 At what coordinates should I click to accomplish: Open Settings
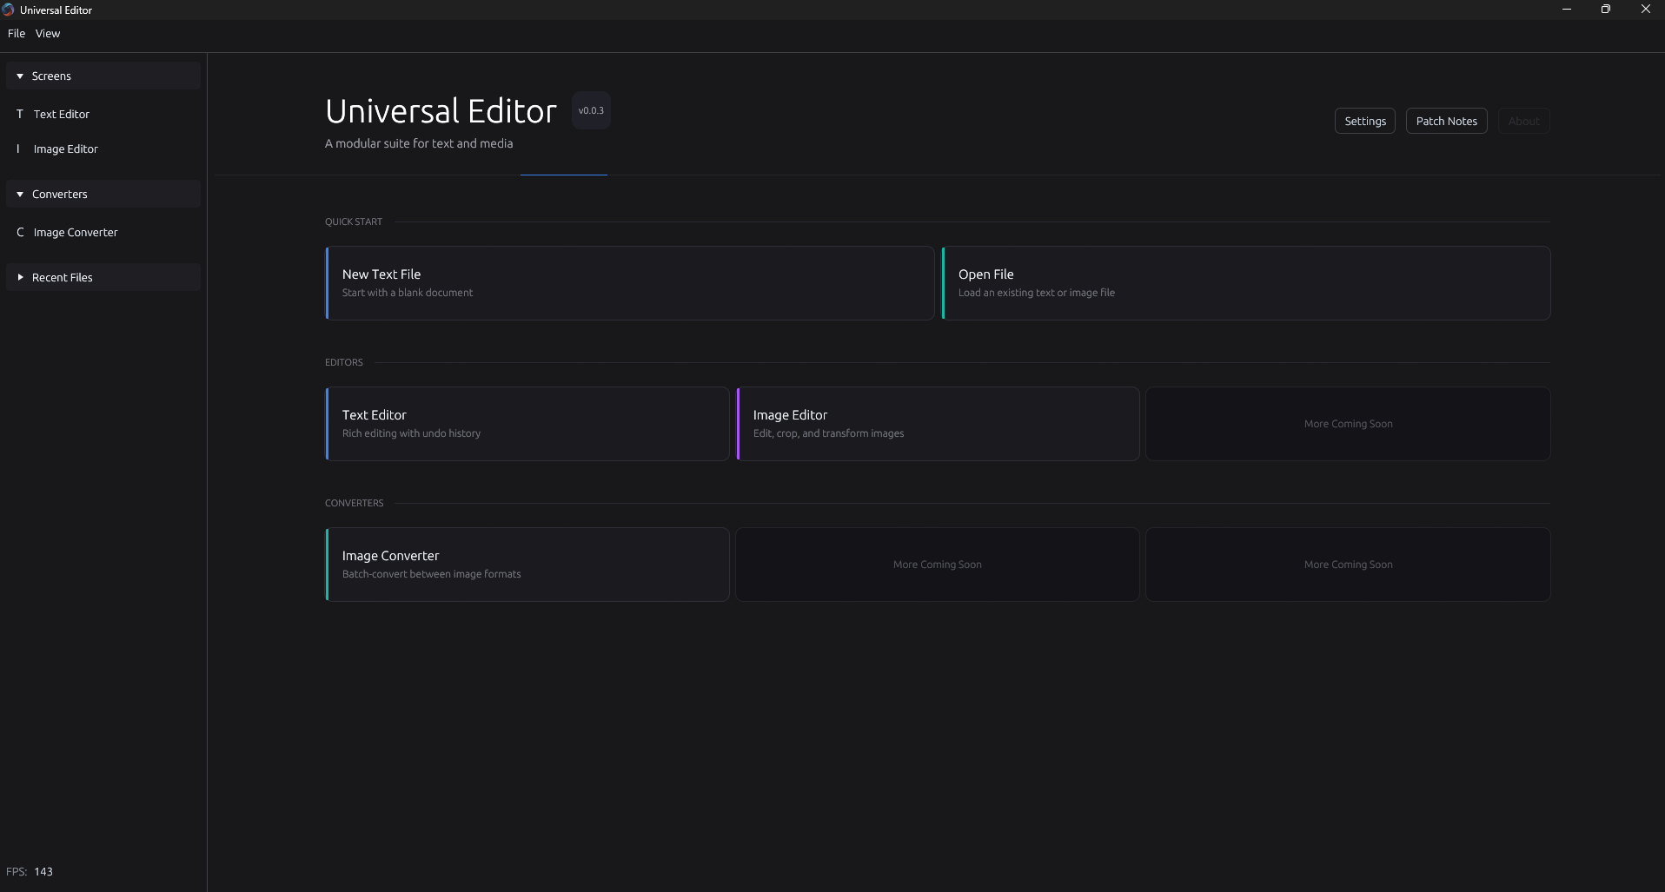1364,121
